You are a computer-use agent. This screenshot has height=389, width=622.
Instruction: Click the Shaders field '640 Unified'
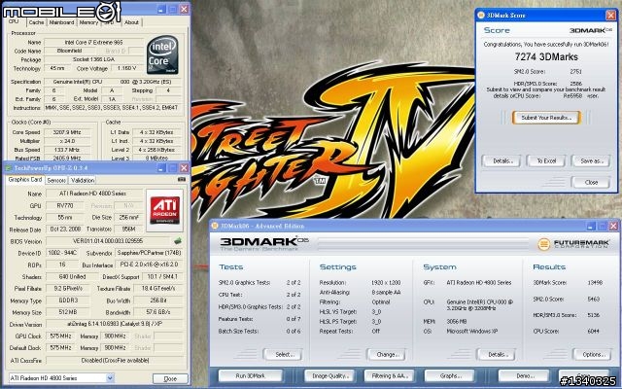[72, 276]
